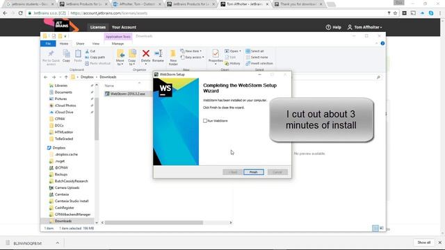The height and width of the screenshot is (250, 445).
Task: Check the Run WebStorm checkbox
Action: [205, 121]
